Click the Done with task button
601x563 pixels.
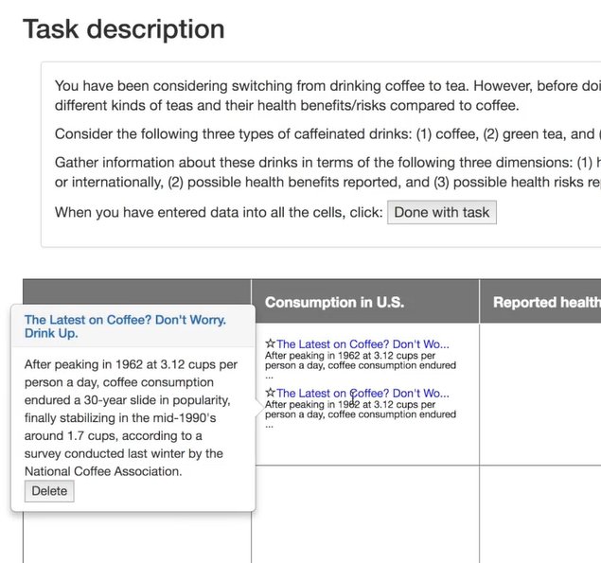442,212
